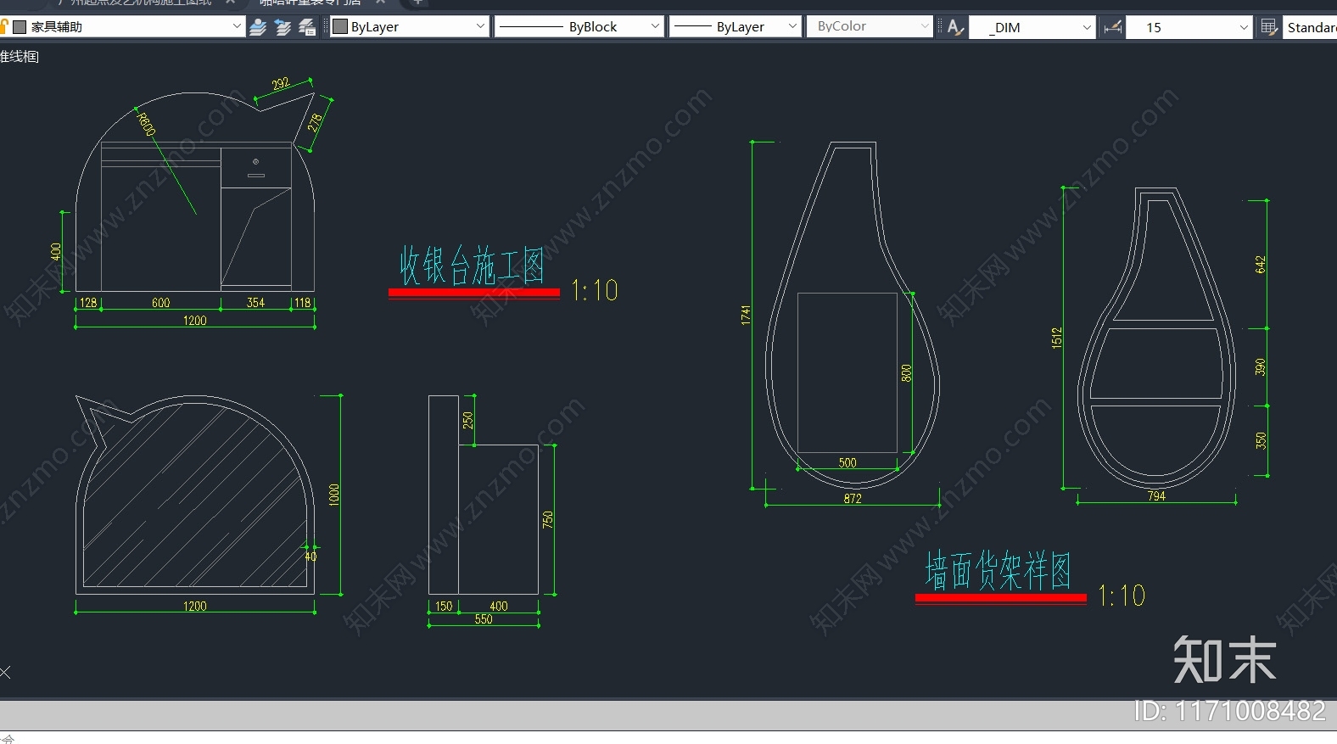Image resolution: width=1337 pixels, height=744 pixels.
Task: Open the ByLayer lineweight dropdown
Action: pyautogui.click(x=792, y=27)
